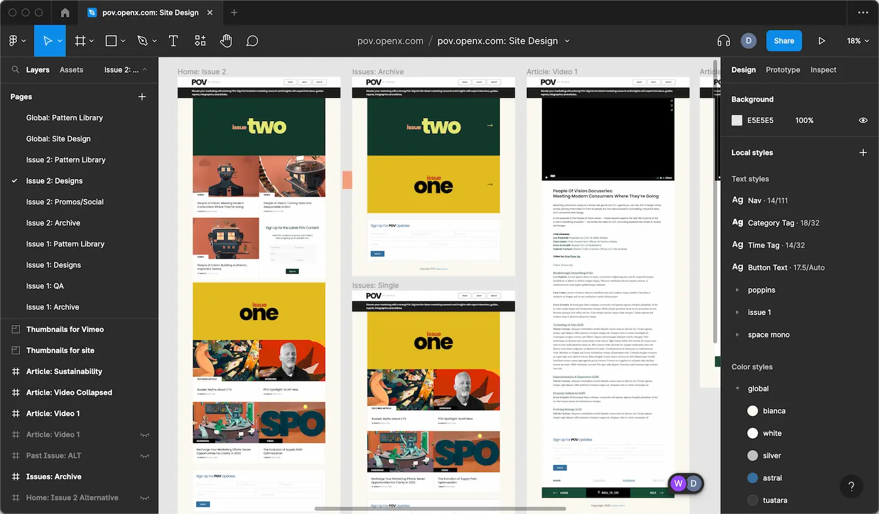Screen dimensions: 879x514
Task: Open Frame tool options dropdown arrow
Action: tap(92, 41)
